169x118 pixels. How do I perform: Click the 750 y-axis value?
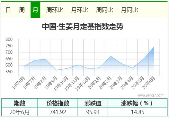coord(9,46)
